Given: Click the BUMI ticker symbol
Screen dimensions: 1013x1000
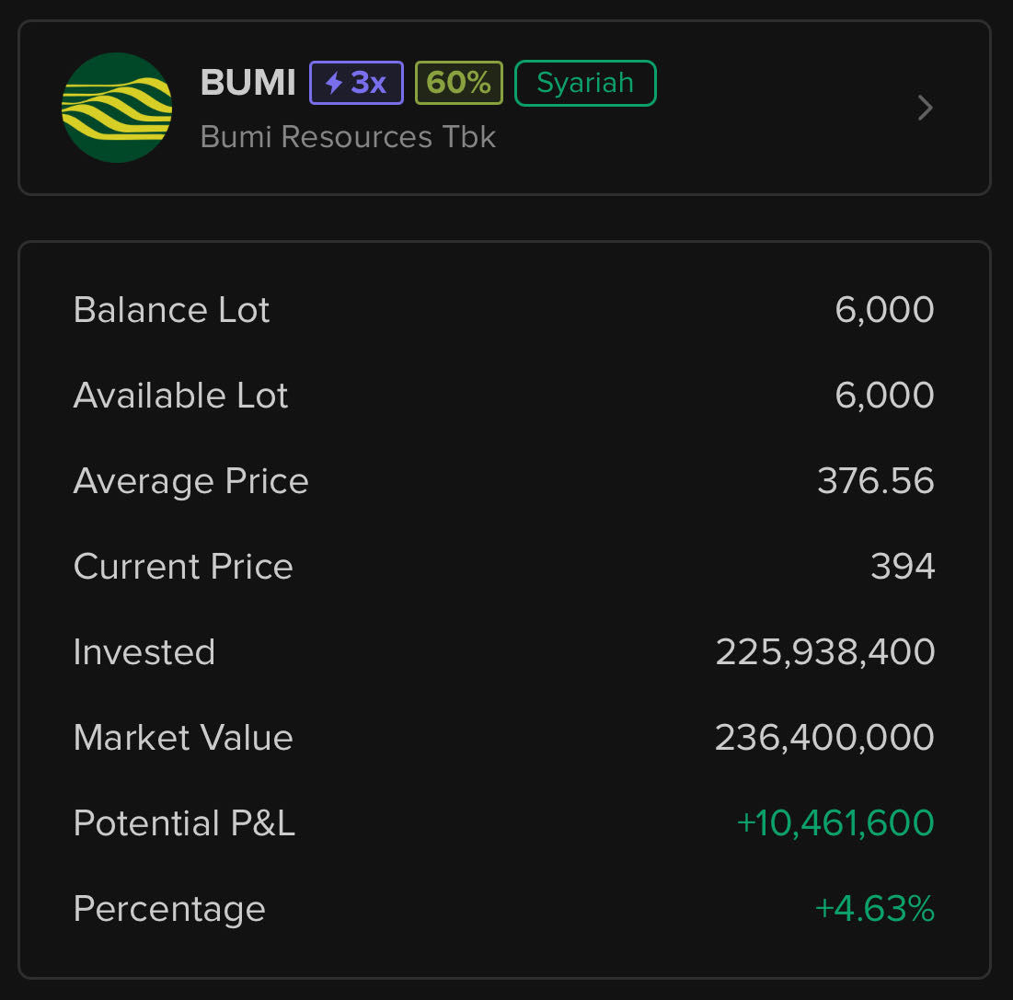Looking at the screenshot, I should (x=247, y=83).
